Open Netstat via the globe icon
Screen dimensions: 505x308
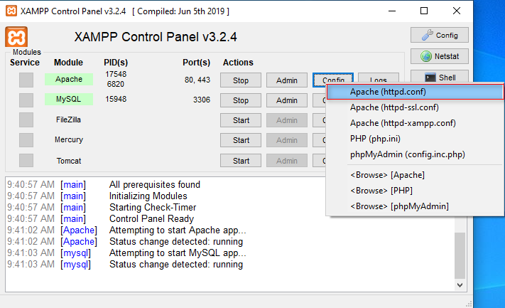[439, 56]
